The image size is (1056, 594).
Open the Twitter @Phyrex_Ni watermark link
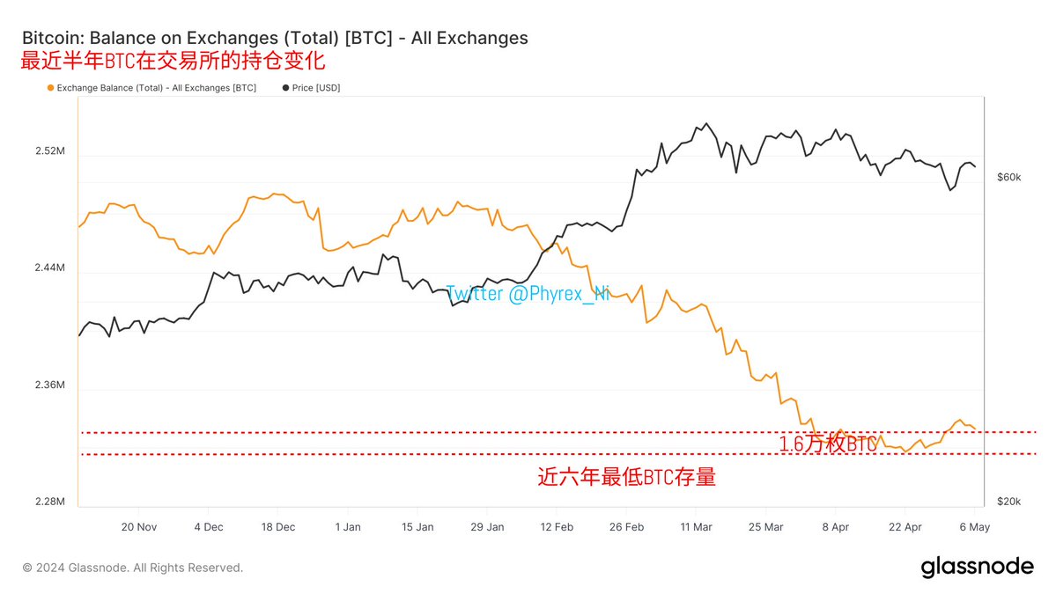528,293
